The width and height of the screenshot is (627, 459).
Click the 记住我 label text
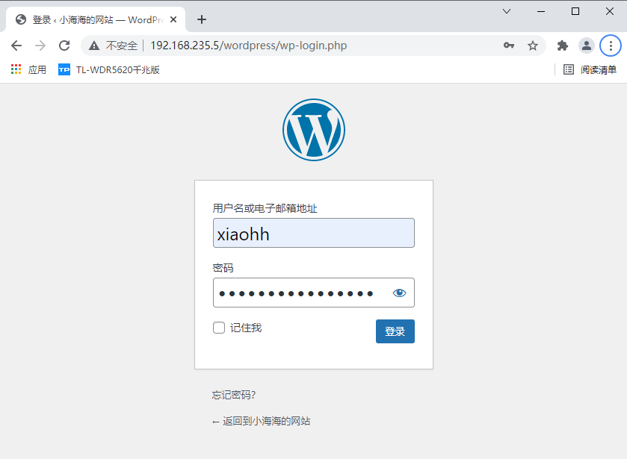[246, 328]
